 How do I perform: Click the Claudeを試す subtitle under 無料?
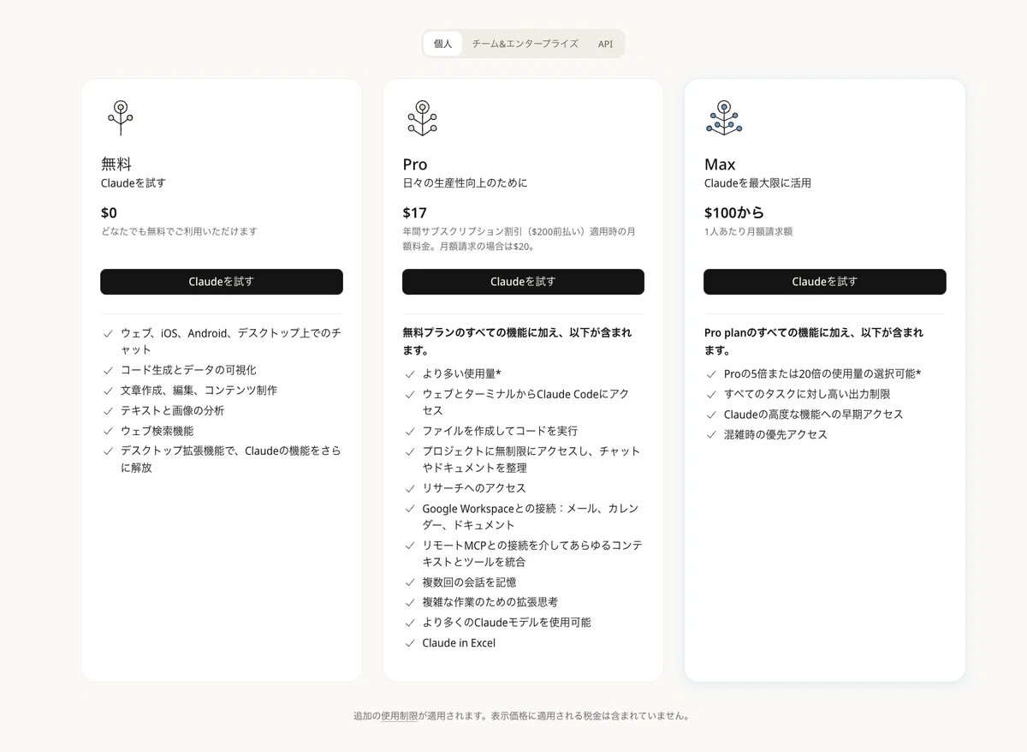coord(134,183)
